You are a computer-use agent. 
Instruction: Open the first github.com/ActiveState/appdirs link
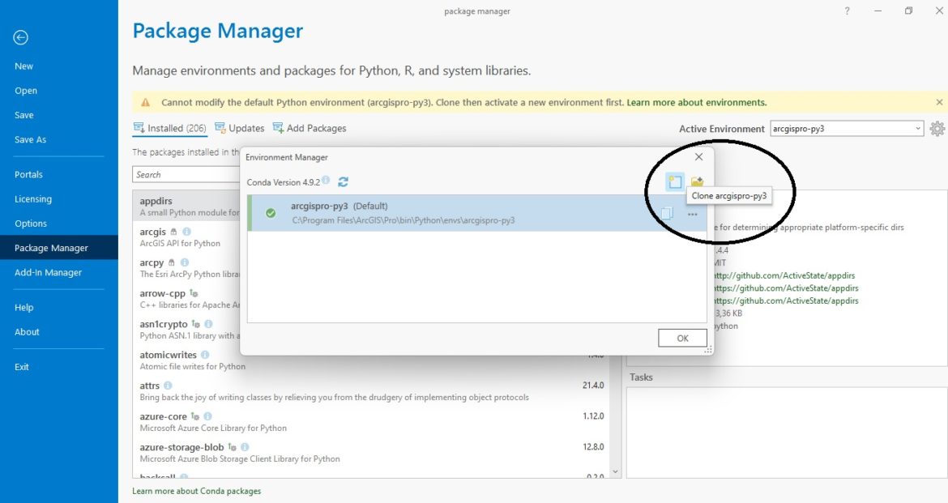pyautogui.click(x=784, y=275)
